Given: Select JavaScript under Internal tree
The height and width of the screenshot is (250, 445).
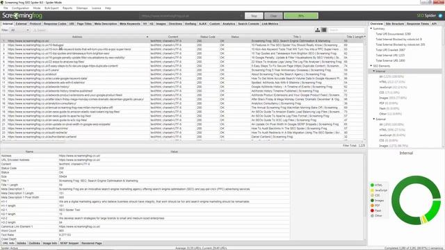Looking at the screenshot, I should tap(393, 87).
